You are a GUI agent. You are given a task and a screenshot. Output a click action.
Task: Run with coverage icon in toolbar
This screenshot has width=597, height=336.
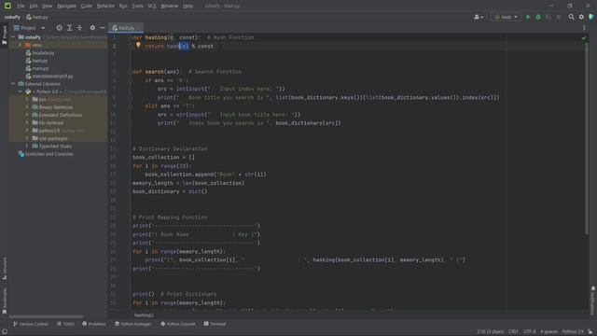pos(548,17)
